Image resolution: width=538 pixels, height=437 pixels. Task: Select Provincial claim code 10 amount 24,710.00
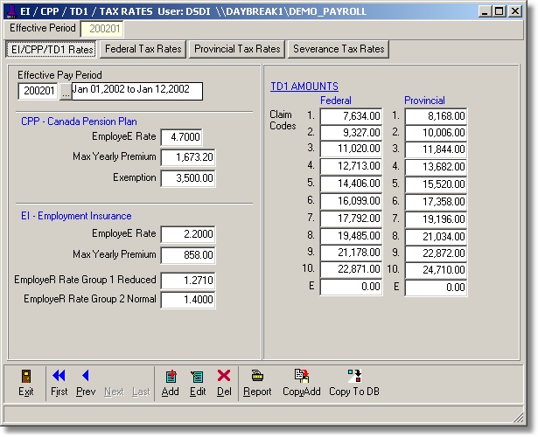pos(436,270)
